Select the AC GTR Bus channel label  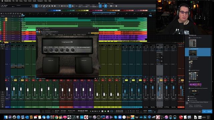click(159, 107)
